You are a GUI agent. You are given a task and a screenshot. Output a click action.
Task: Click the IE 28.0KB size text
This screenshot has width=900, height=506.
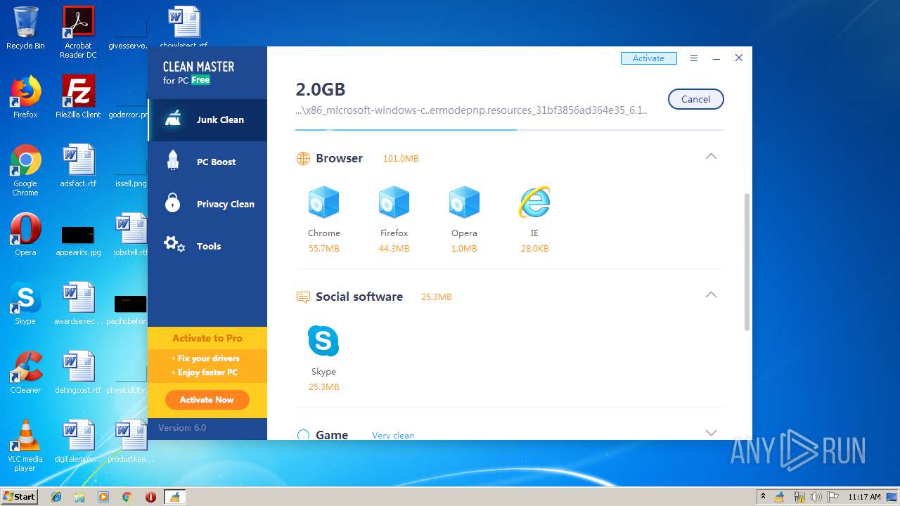point(534,249)
